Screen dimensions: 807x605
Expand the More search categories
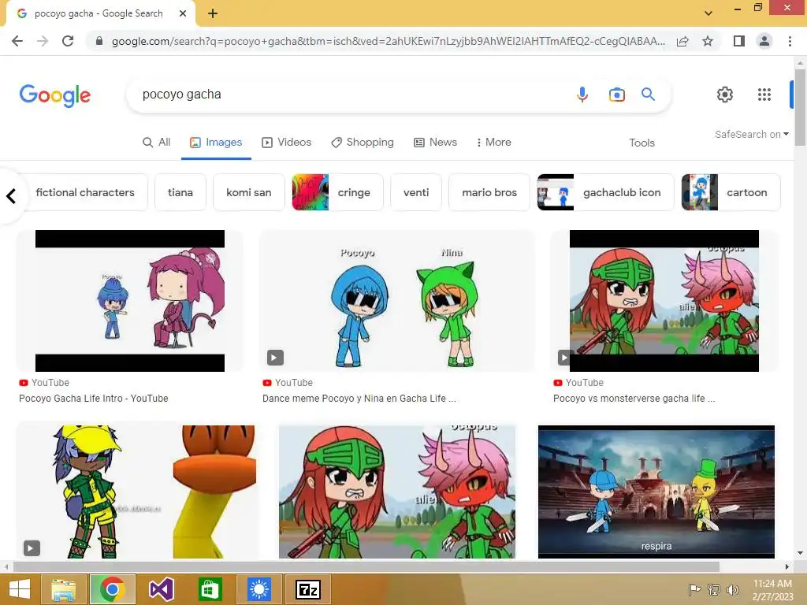(493, 143)
